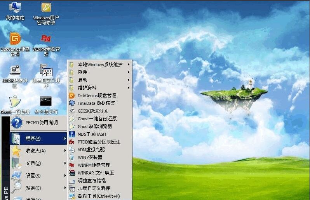The image size is (310, 200).
Task: Select 设置(S) menu item
Action: 38,176
